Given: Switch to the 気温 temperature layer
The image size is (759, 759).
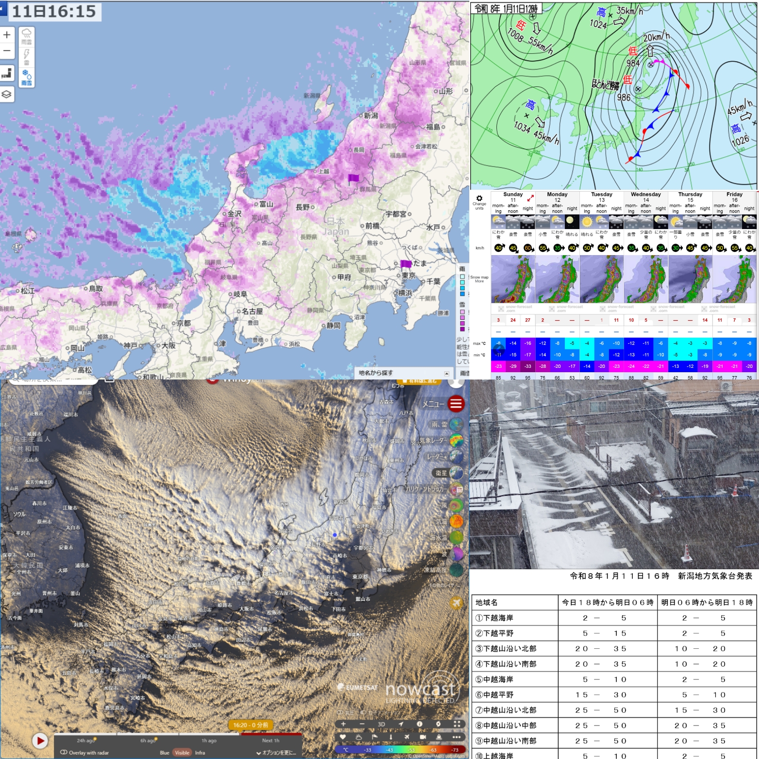Looking at the screenshot, I should click(456, 521).
